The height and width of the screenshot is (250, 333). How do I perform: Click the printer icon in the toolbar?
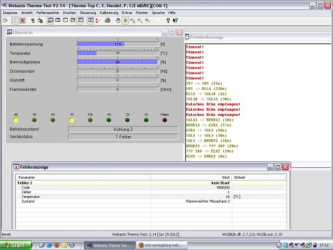click(x=108, y=21)
